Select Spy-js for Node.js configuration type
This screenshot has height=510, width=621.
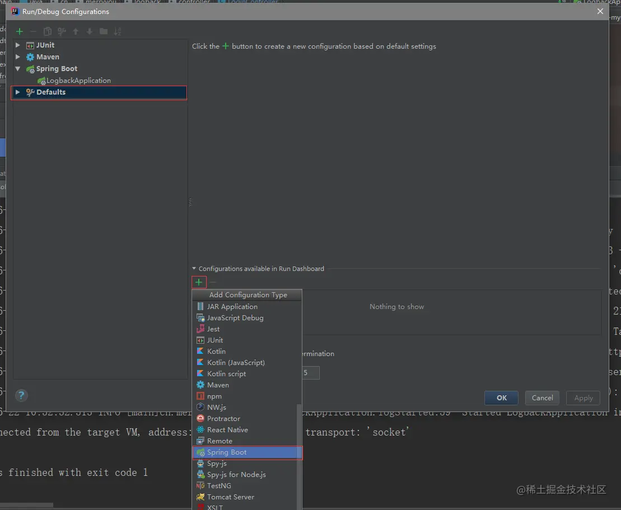pyautogui.click(x=245, y=474)
